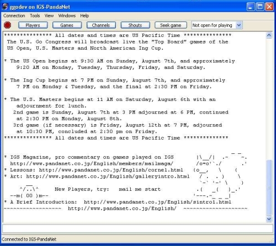Viewport: 276px width, 246px height.
Task: Click the IGS mailmaga URL text
Action: pyautogui.click(x=92, y=164)
